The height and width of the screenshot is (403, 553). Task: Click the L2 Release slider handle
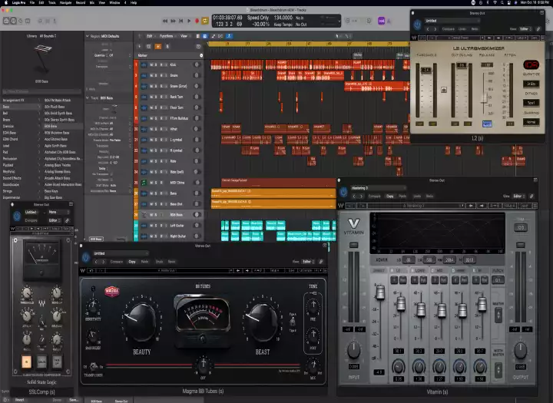485,97
